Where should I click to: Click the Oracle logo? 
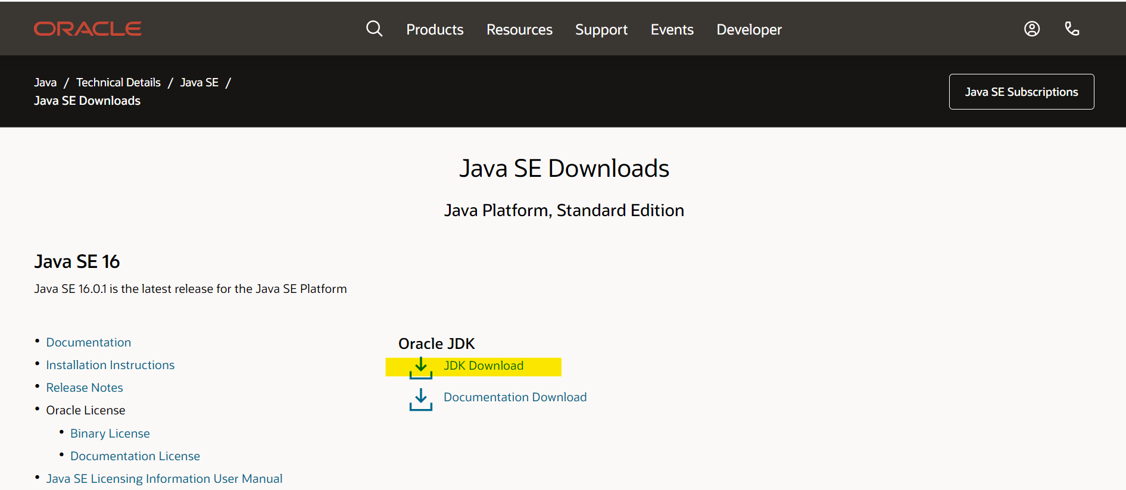(x=88, y=29)
